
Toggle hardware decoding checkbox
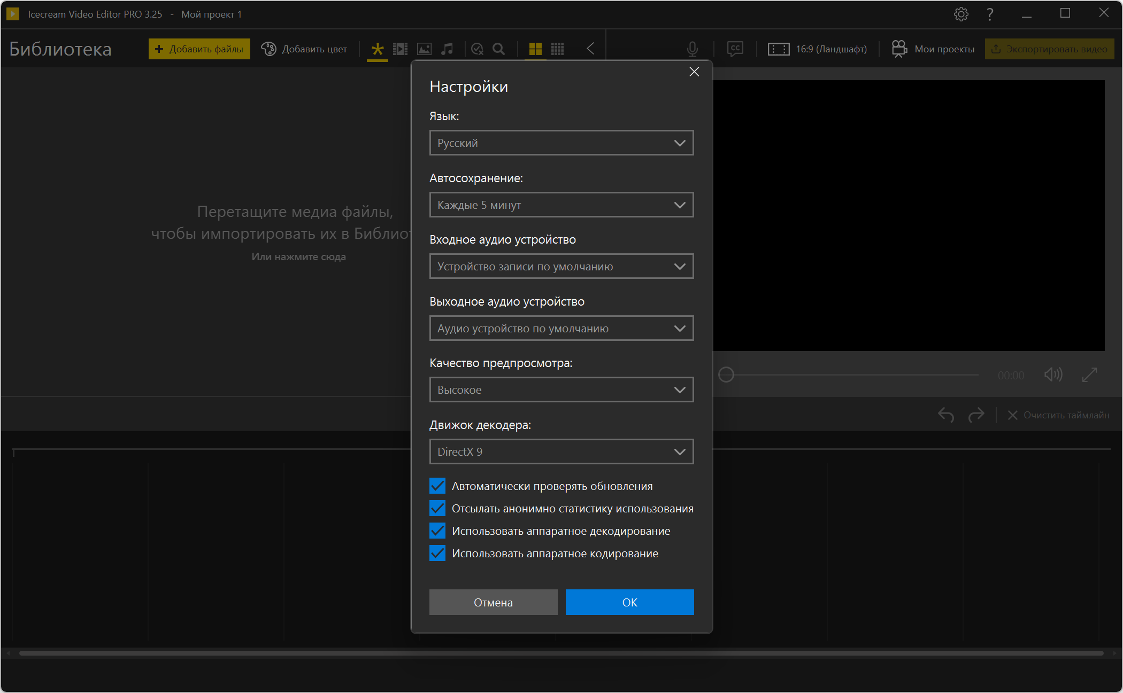pyautogui.click(x=437, y=531)
